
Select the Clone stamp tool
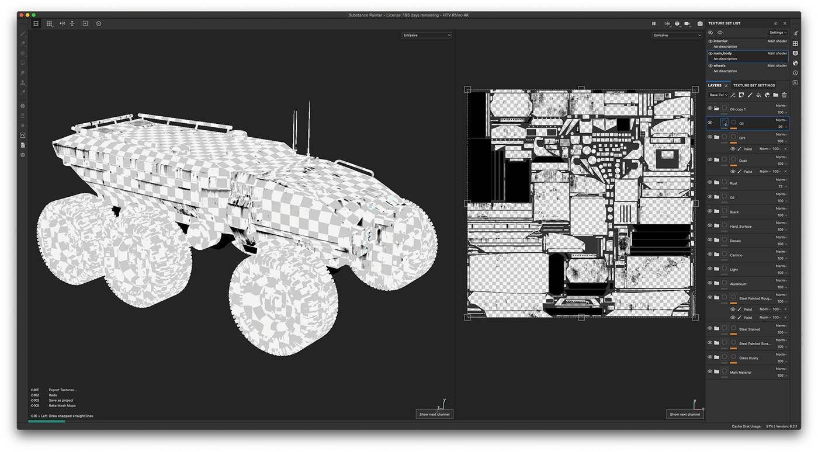(23, 82)
